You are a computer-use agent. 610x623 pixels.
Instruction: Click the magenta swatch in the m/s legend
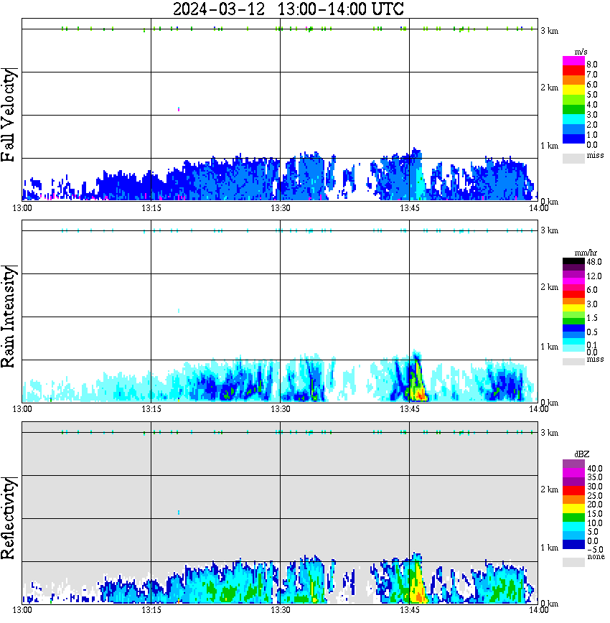(x=573, y=61)
